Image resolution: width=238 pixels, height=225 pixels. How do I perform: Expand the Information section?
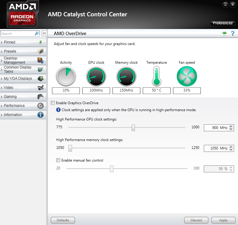(x=2, y=115)
